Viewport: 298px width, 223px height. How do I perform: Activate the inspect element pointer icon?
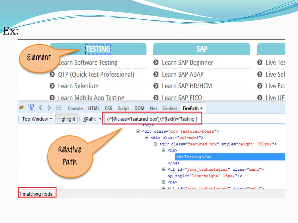[x=31, y=107]
